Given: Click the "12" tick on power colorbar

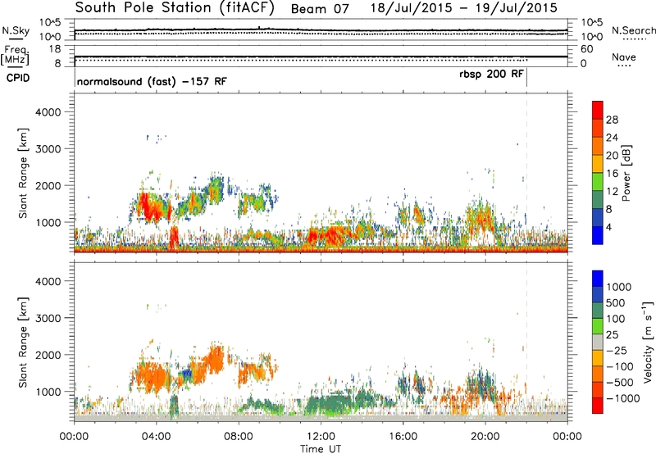Looking at the screenshot, I should point(612,192).
